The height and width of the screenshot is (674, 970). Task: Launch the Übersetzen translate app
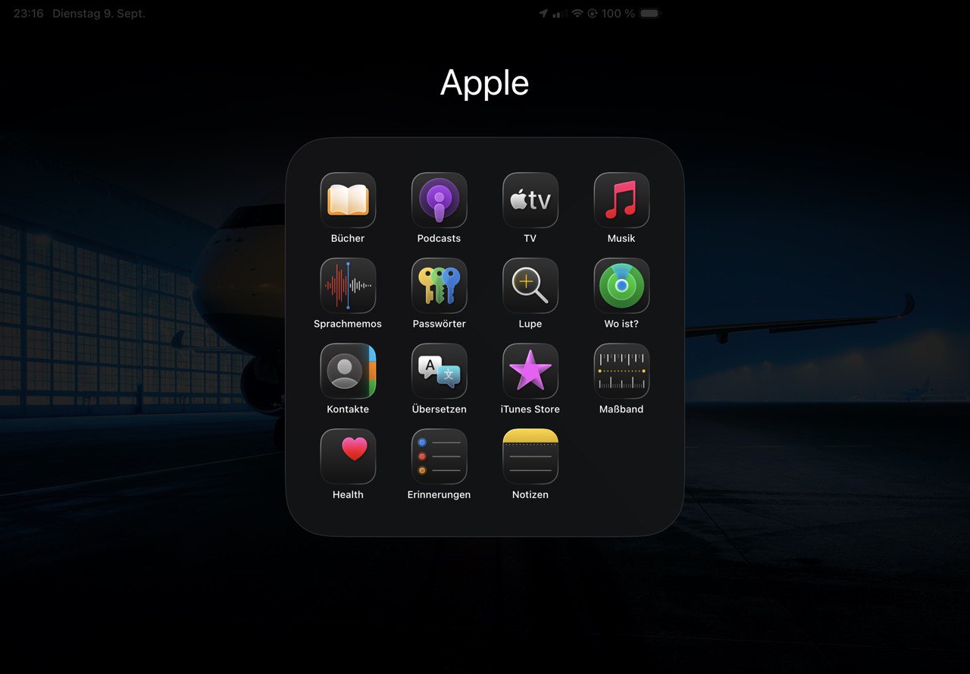pyautogui.click(x=439, y=371)
